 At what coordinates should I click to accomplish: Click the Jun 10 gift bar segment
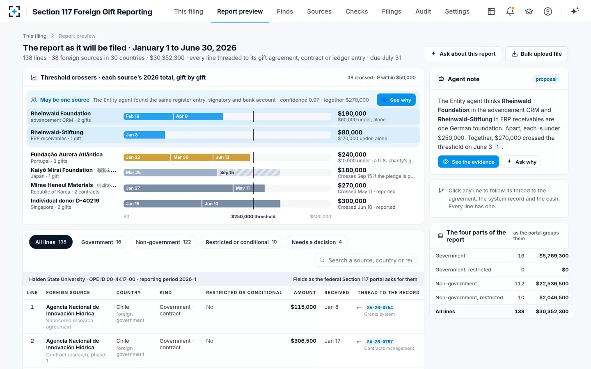[x=241, y=204]
